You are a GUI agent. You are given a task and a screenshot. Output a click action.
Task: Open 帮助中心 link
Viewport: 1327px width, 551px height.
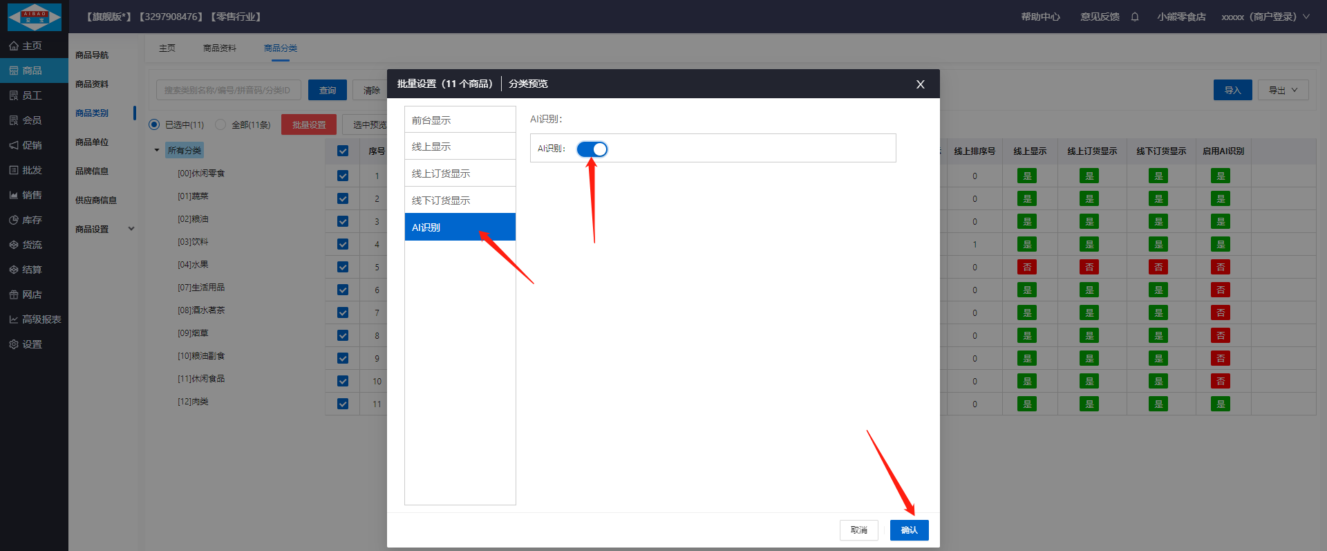coord(1041,17)
